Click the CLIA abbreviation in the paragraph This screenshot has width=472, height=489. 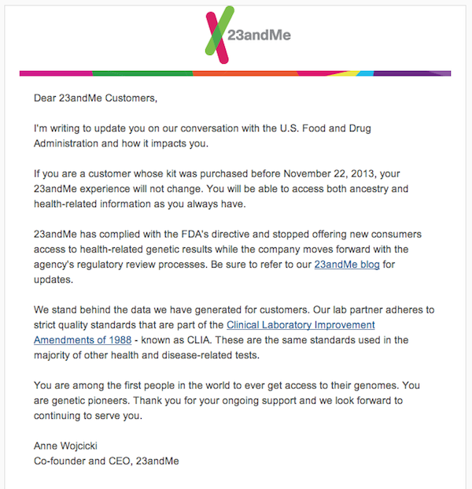click(199, 340)
